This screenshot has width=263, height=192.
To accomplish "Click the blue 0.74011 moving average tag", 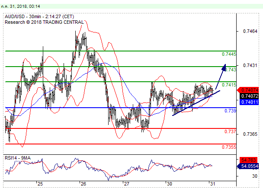I will pyautogui.click(x=249, y=102).
